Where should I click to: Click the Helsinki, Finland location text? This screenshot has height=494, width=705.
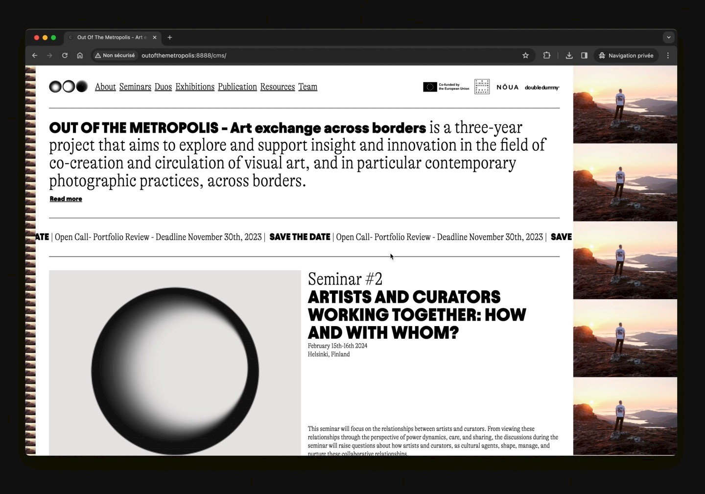pos(329,354)
